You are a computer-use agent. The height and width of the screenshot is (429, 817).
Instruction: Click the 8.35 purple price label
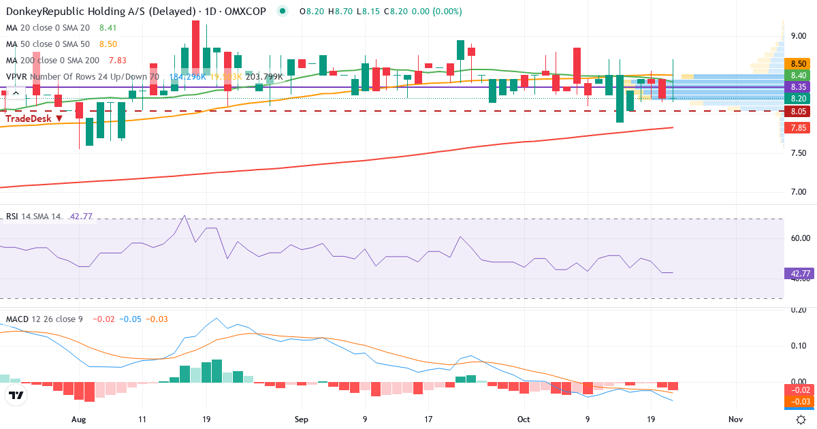[799, 86]
